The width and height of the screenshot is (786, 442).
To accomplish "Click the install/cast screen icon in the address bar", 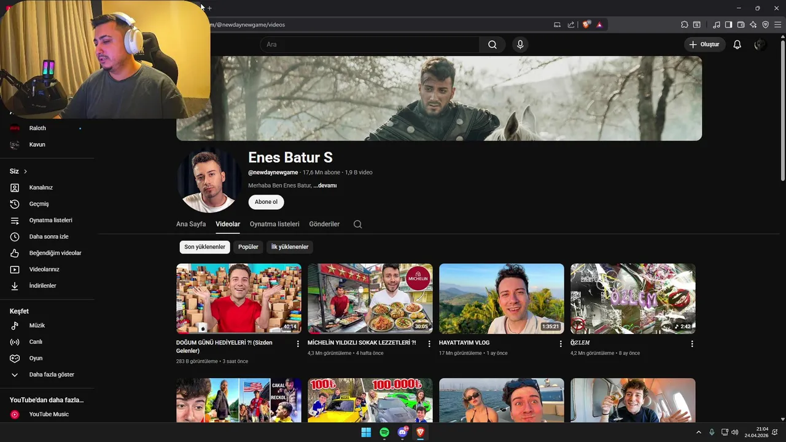I will pos(558,25).
